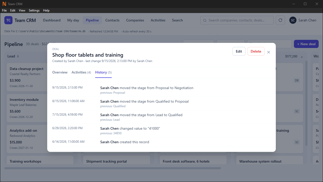
Task: Click the Lead column header
Action: [11, 56]
